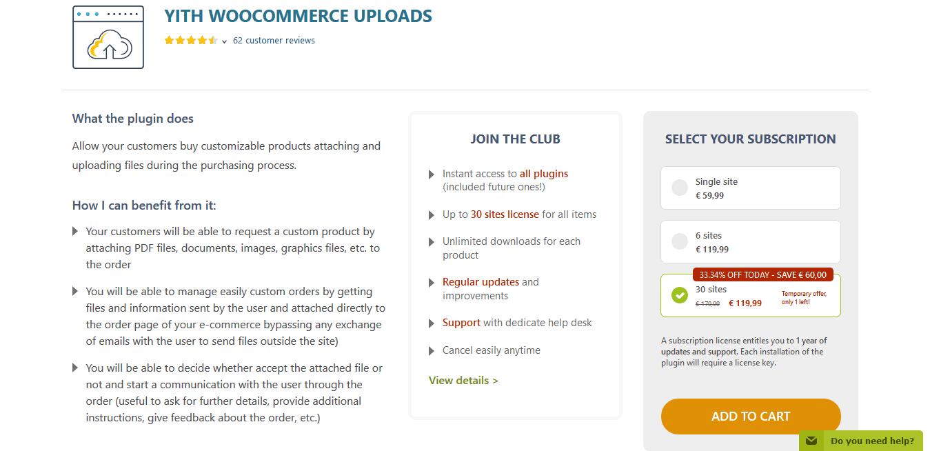Screen dimensions: 930x451
Task: Click the star rating icons
Action: (191, 41)
